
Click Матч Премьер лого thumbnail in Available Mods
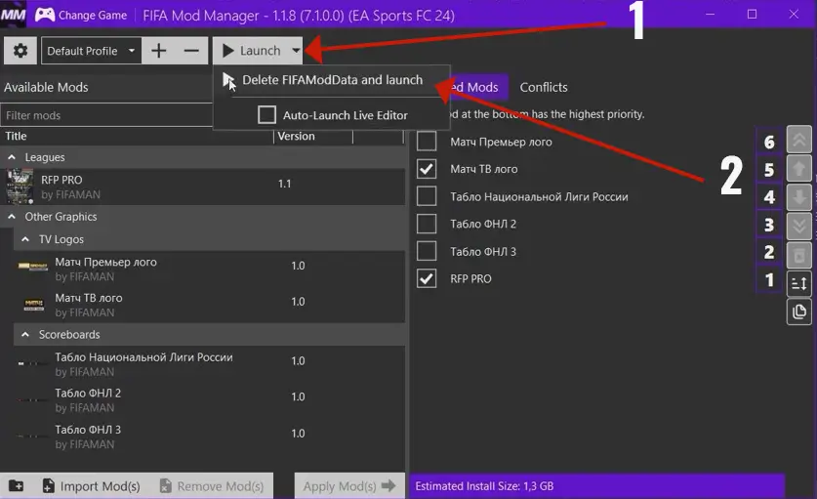pos(33,267)
